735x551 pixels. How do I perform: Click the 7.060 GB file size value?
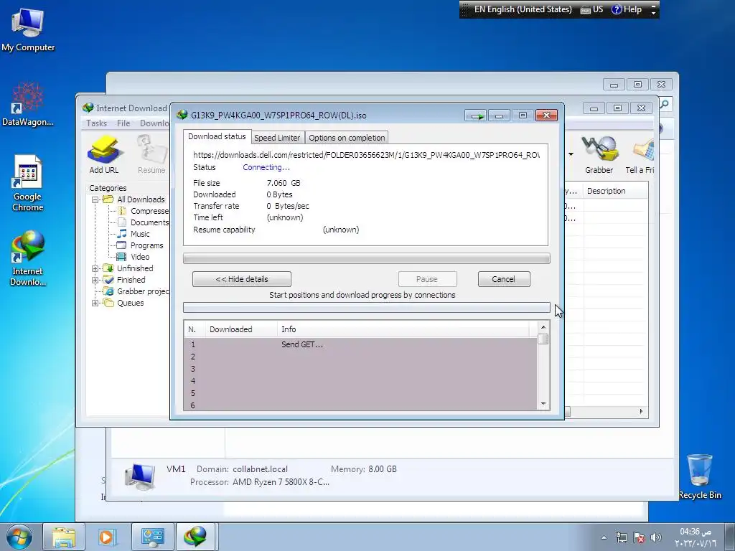tap(284, 183)
